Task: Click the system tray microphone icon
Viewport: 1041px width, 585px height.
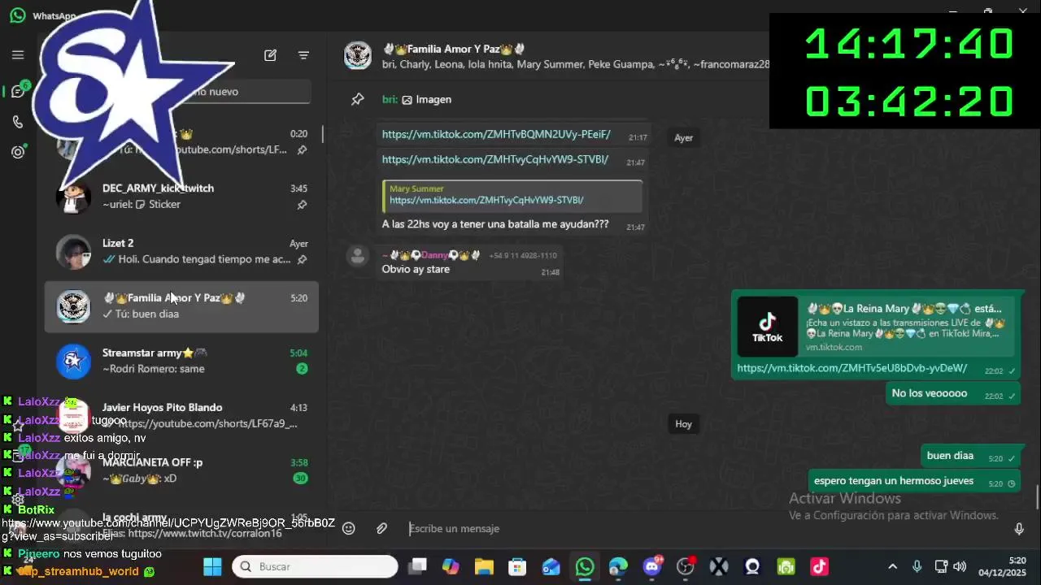Action: 917,566
